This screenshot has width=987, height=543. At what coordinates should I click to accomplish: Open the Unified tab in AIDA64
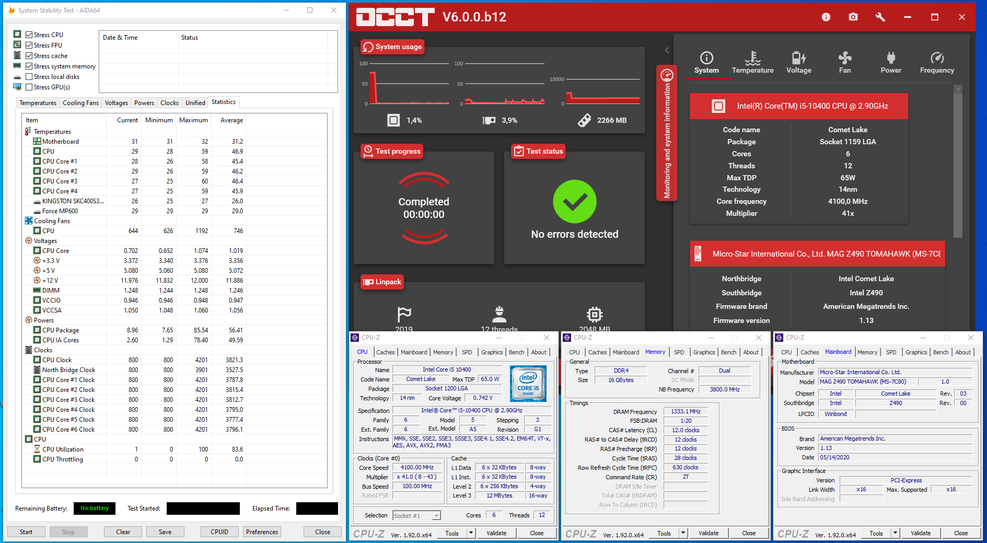point(195,103)
